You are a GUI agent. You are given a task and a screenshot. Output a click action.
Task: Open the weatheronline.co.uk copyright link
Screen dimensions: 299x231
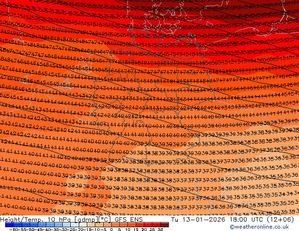(x=259, y=227)
